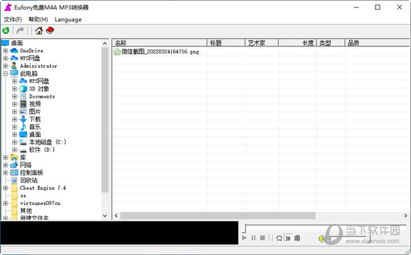Select the Administrator user icon
411x255 pixels.
[14, 66]
